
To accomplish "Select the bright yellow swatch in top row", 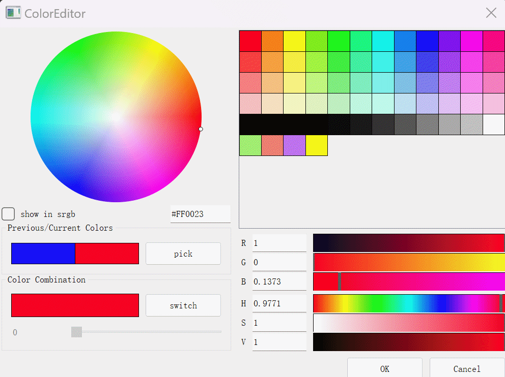I will [x=294, y=41].
